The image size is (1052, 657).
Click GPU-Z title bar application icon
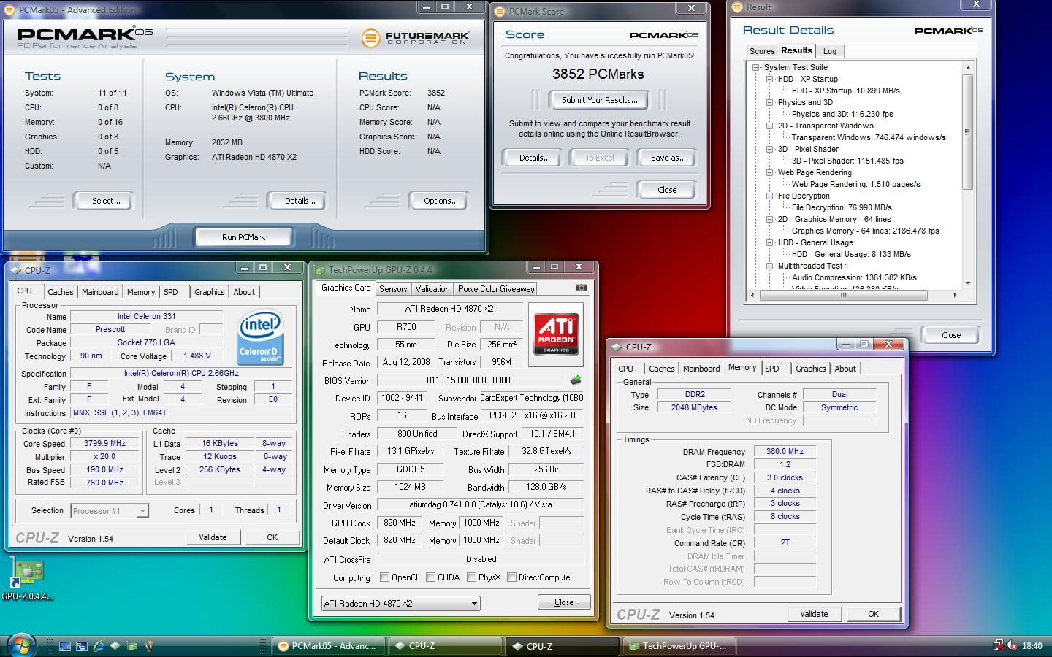(x=319, y=270)
